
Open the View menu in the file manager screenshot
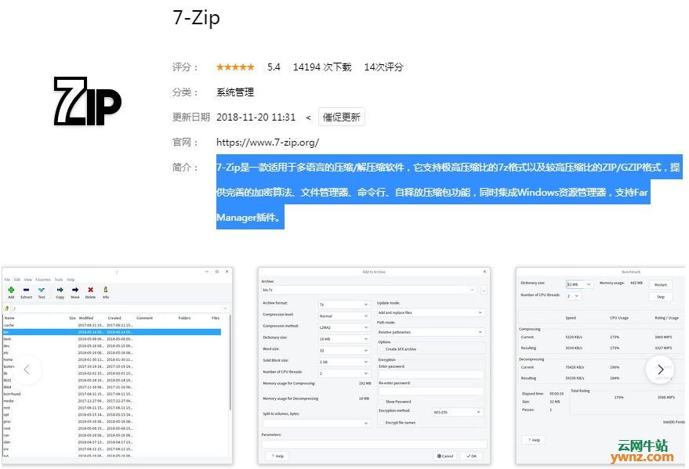tap(27, 280)
